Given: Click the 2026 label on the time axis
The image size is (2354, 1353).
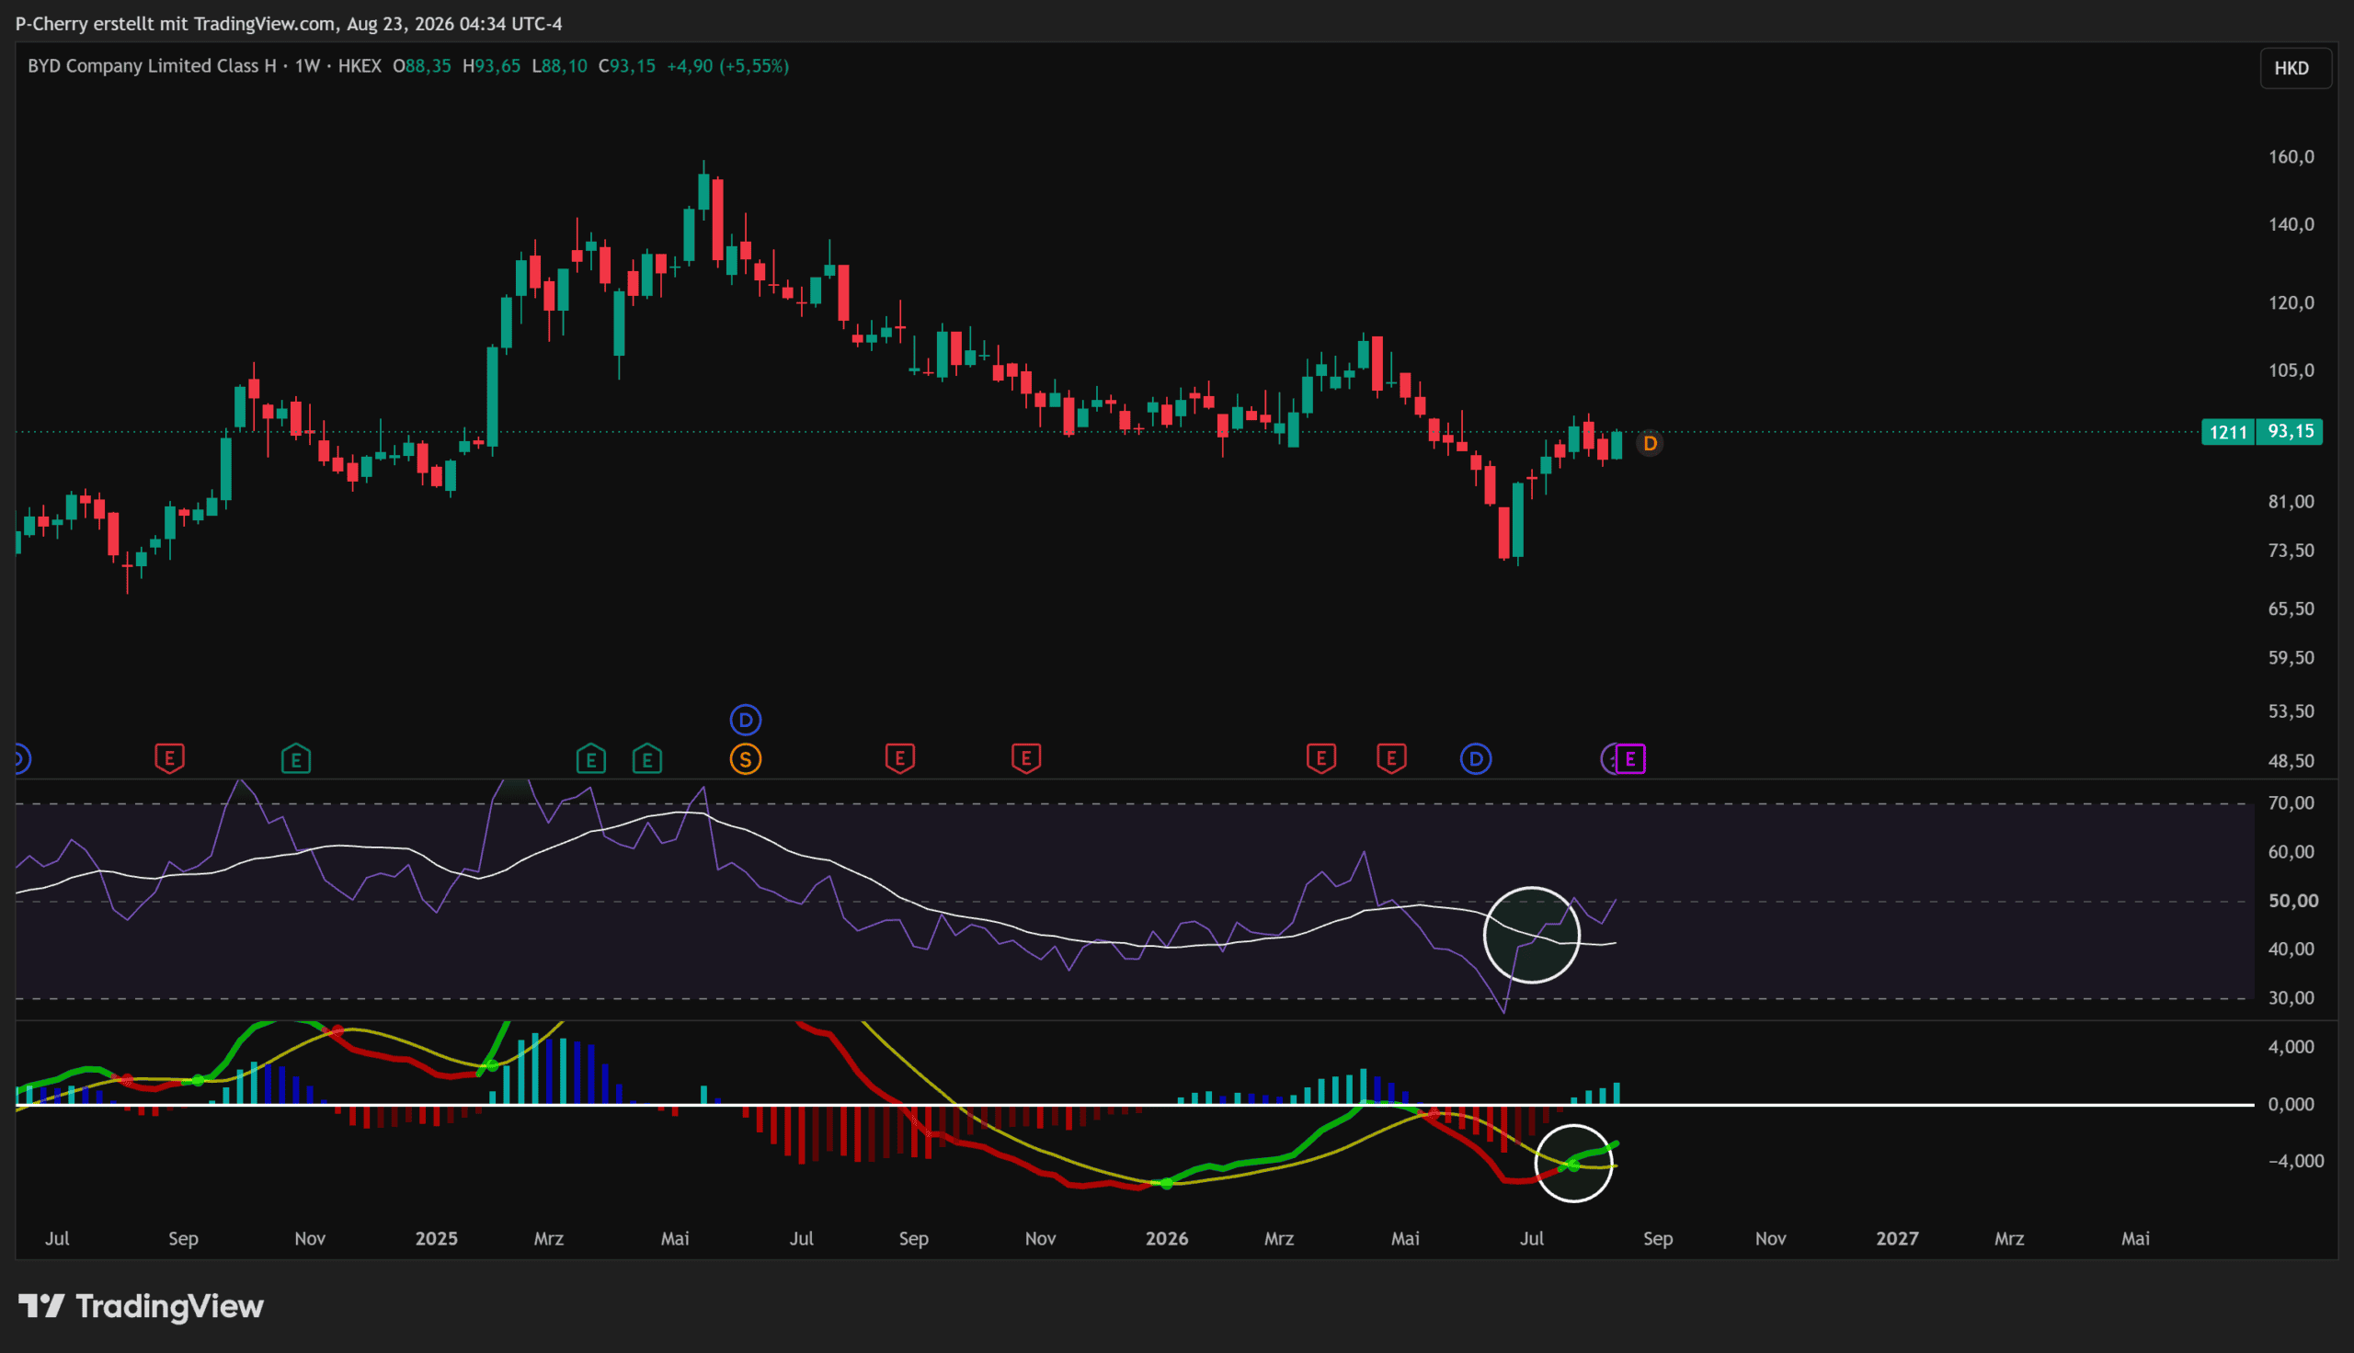Looking at the screenshot, I should 1167,1238.
